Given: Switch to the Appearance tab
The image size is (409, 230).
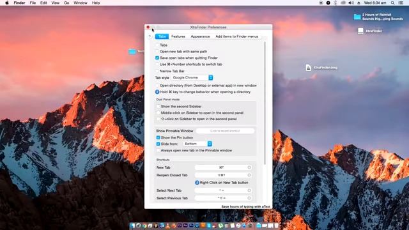Looking at the screenshot, I should (200, 36).
